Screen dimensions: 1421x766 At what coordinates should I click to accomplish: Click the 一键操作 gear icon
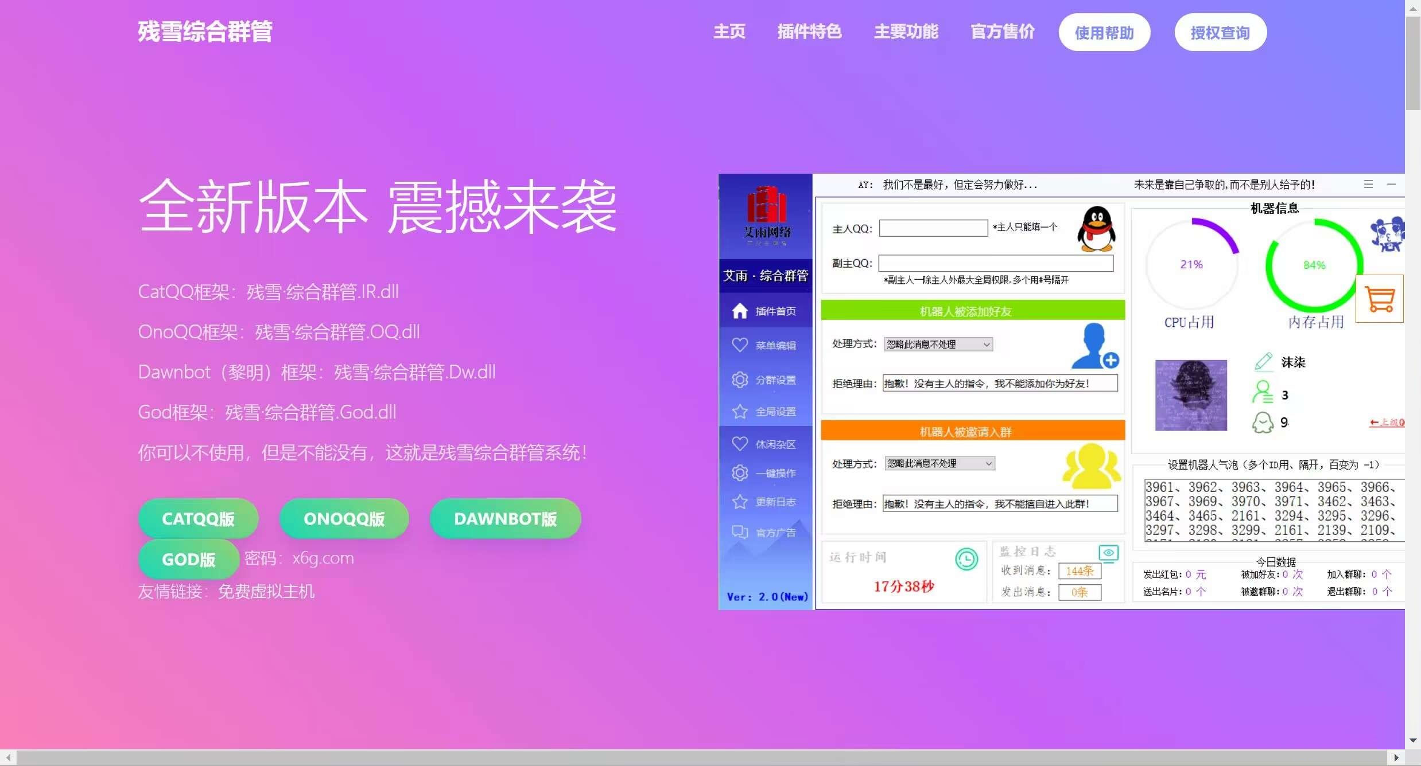coord(739,472)
